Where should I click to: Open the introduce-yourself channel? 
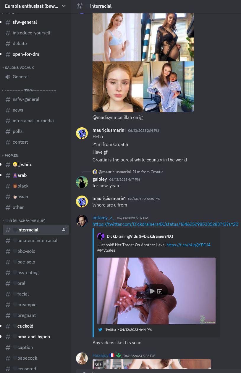[36, 33]
